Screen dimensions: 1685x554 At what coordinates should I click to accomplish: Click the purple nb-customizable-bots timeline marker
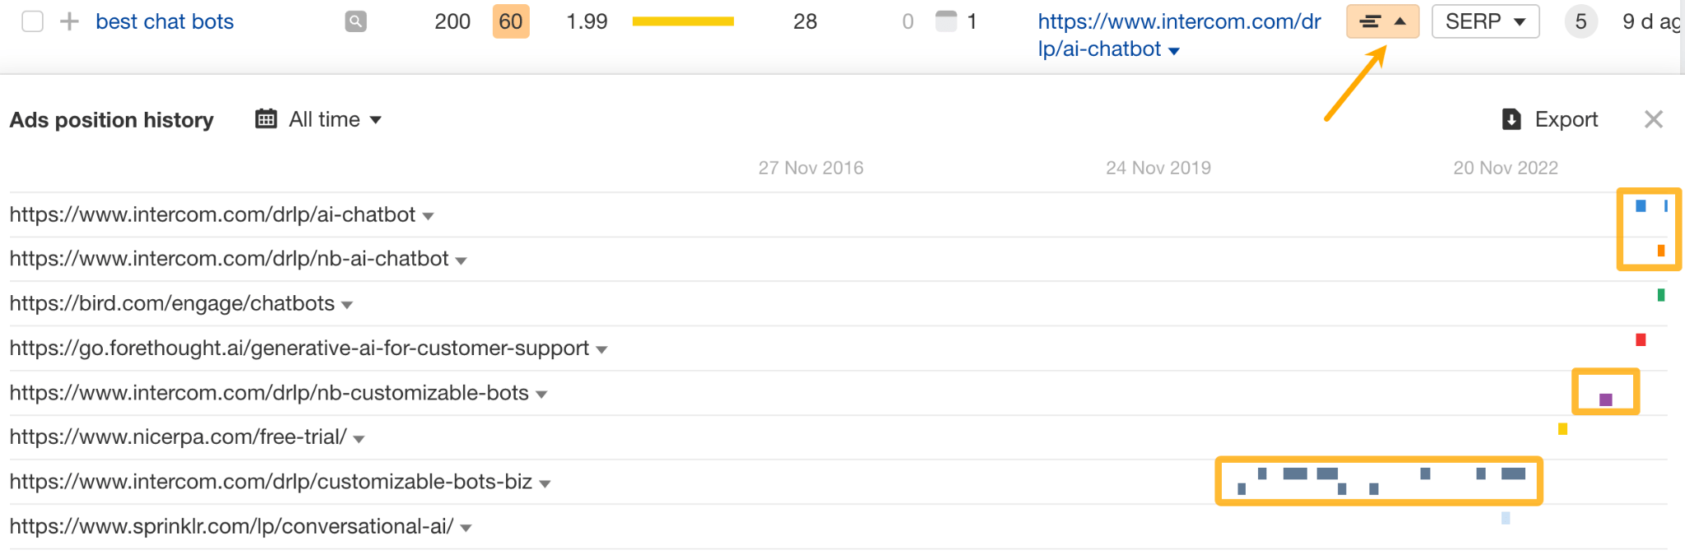pyautogui.click(x=1606, y=399)
